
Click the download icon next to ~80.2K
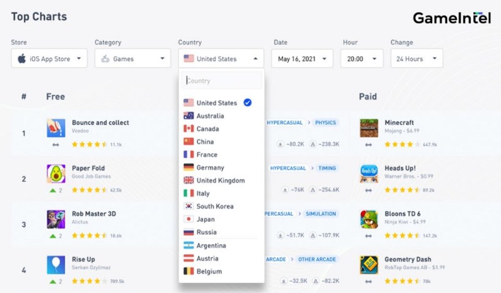pos(280,144)
